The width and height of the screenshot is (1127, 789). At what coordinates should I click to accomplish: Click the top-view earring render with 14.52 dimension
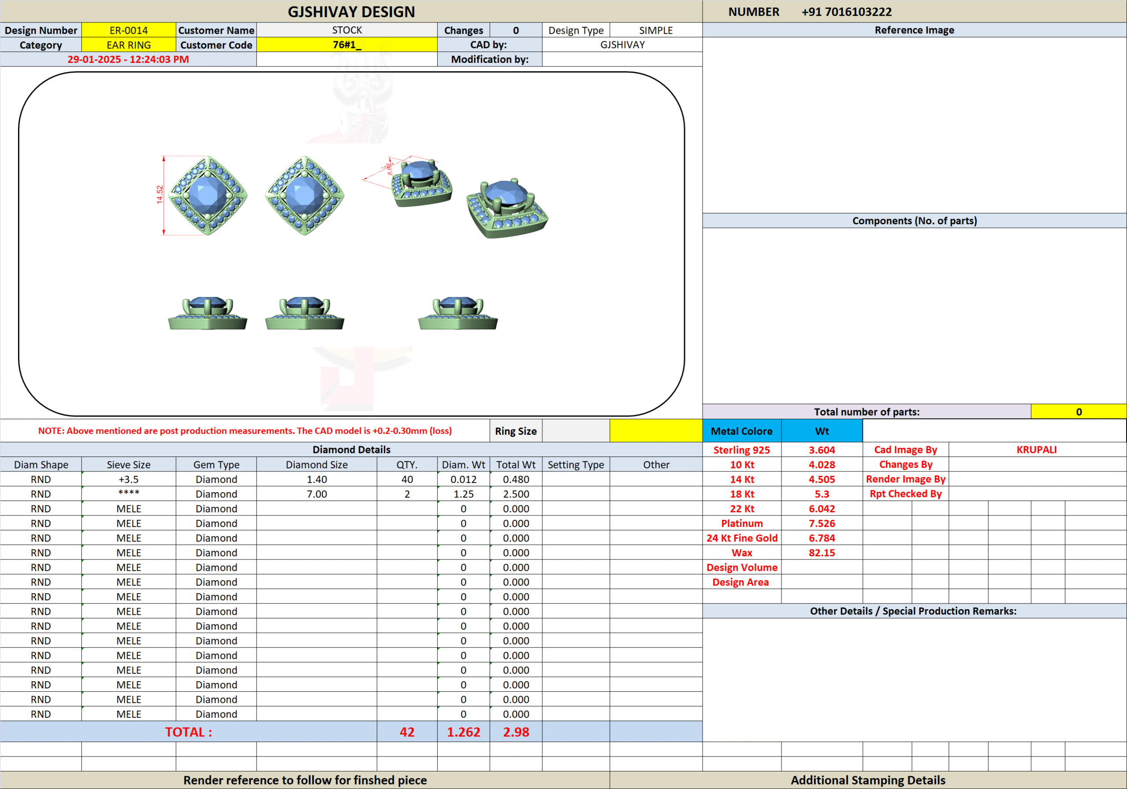point(207,195)
